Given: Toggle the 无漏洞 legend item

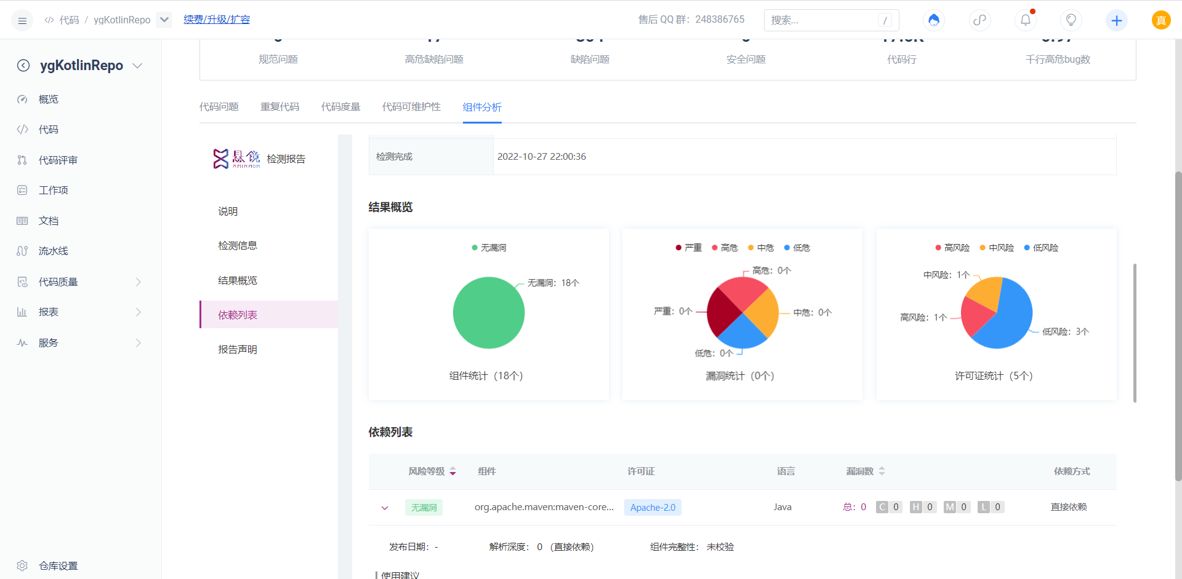Looking at the screenshot, I should 489,248.
